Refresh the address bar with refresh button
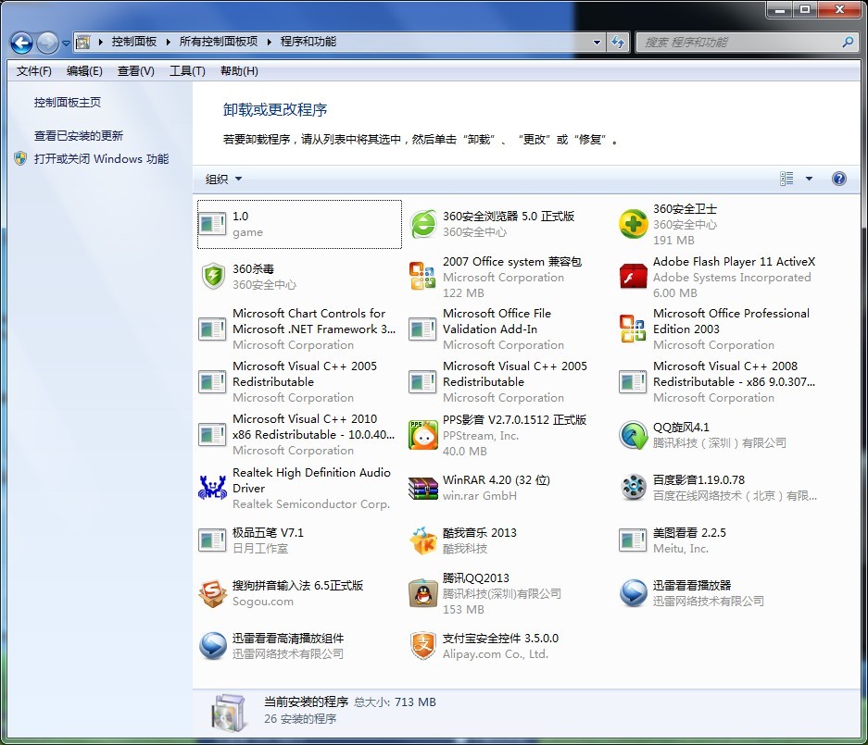Image resolution: width=868 pixels, height=745 pixels. (x=618, y=42)
